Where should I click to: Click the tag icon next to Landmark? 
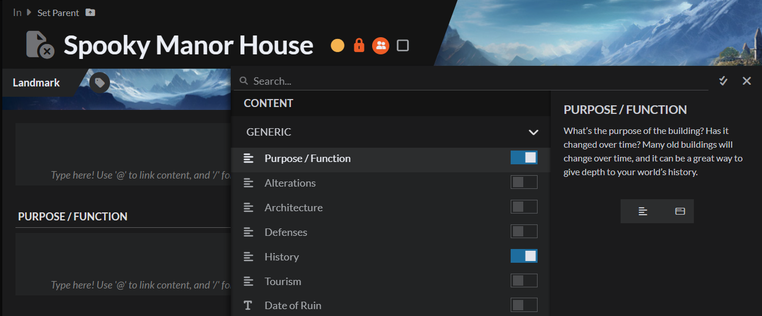pyautogui.click(x=100, y=83)
